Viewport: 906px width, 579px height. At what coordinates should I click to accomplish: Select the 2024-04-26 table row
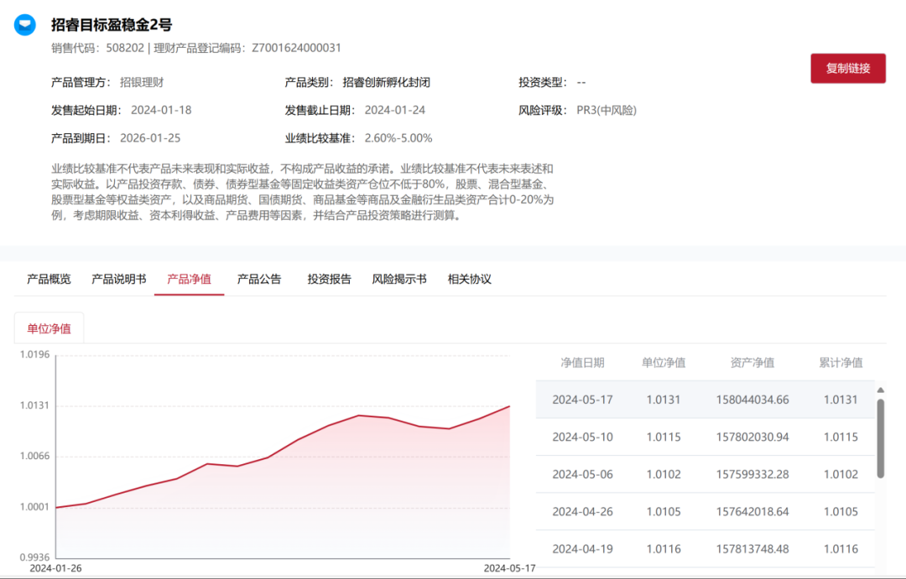[705, 511]
